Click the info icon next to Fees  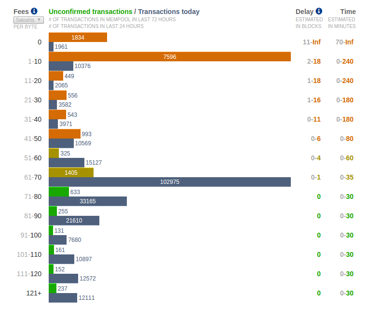click(x=34, y=11)
